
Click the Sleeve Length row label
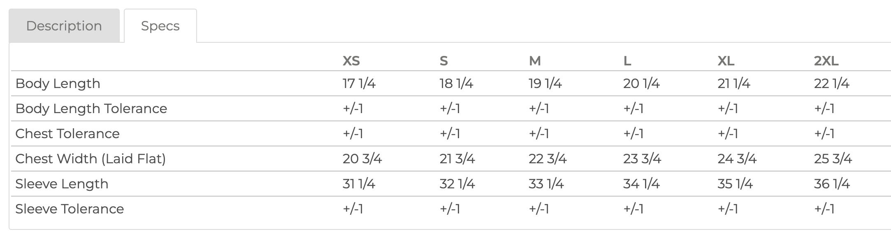62,184
